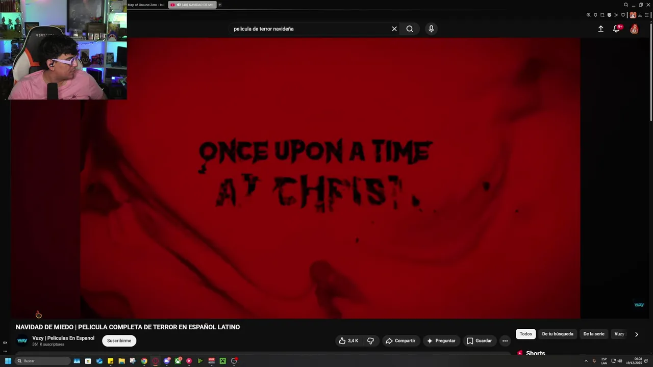Click the Preguntar button
Screen dimensions: 653x367
[441, 340]
